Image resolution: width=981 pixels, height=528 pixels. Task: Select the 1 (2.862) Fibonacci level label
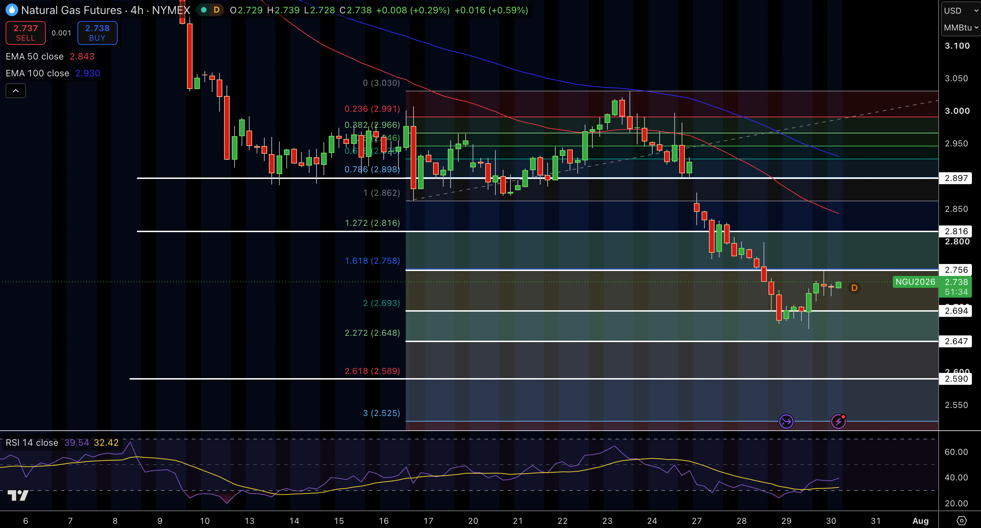coord(381,193)
